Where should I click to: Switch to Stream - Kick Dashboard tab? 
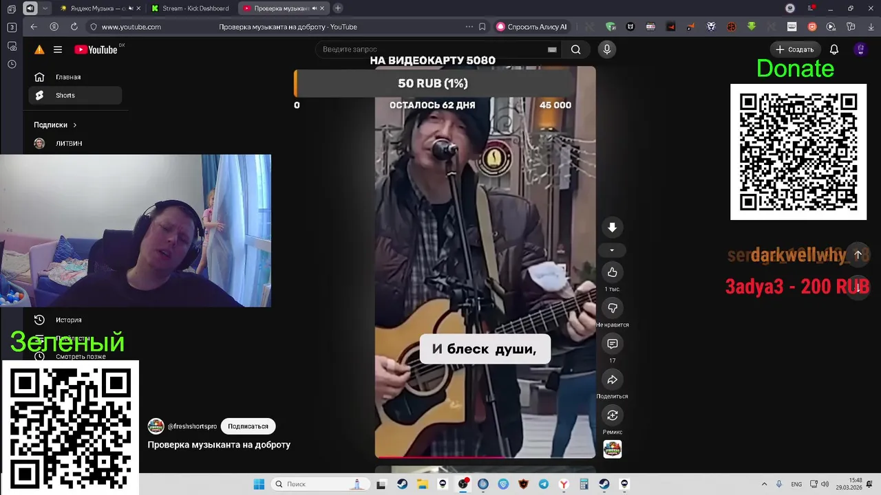pos(190,8)
